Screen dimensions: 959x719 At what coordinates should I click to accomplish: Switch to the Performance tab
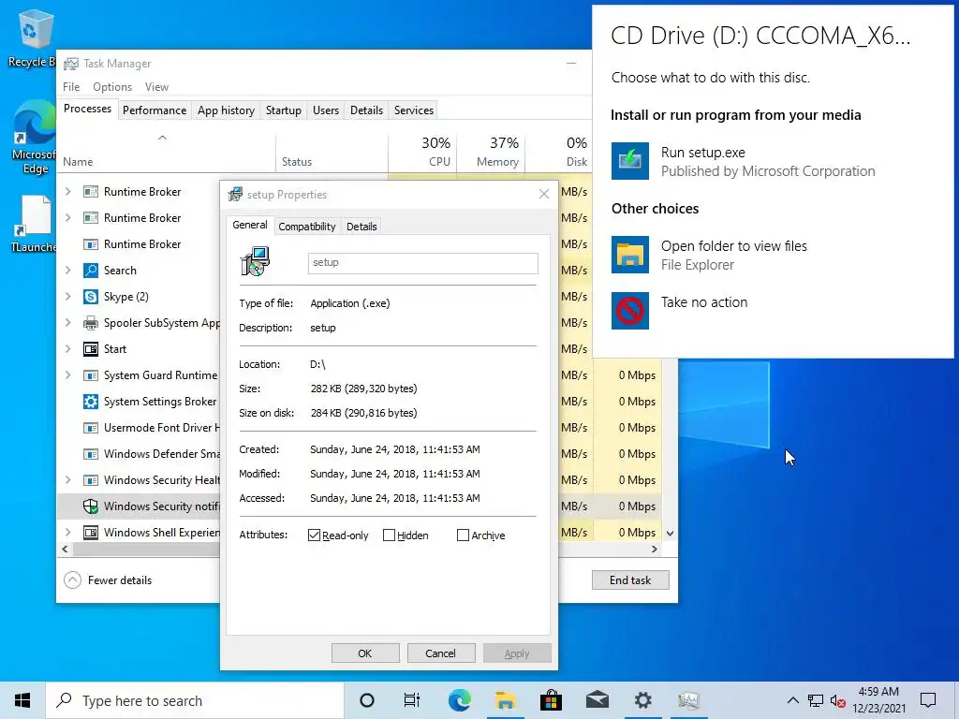coord(155,110)
